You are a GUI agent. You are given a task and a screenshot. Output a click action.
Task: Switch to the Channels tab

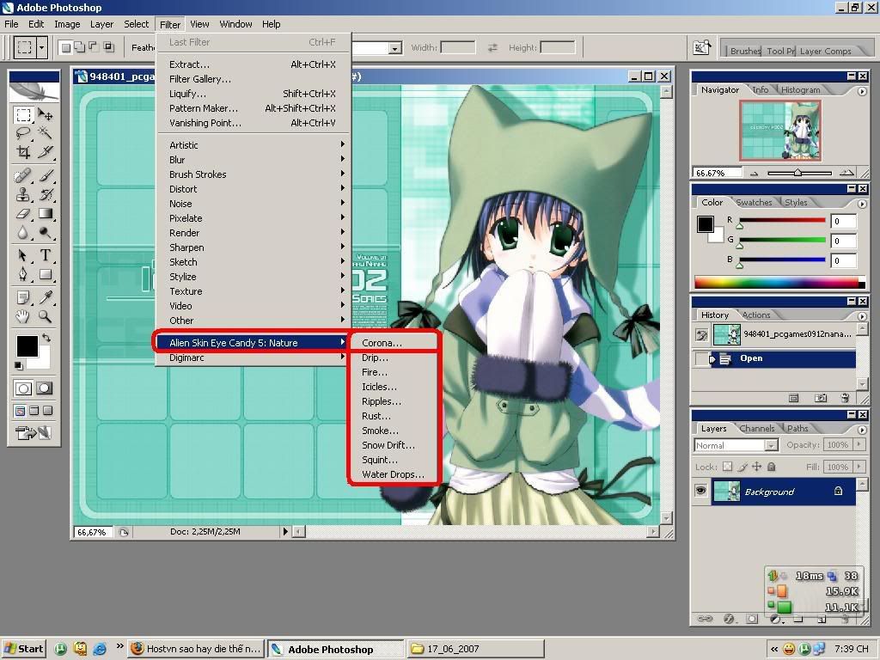pyautogui.click(x=756, y=428)
